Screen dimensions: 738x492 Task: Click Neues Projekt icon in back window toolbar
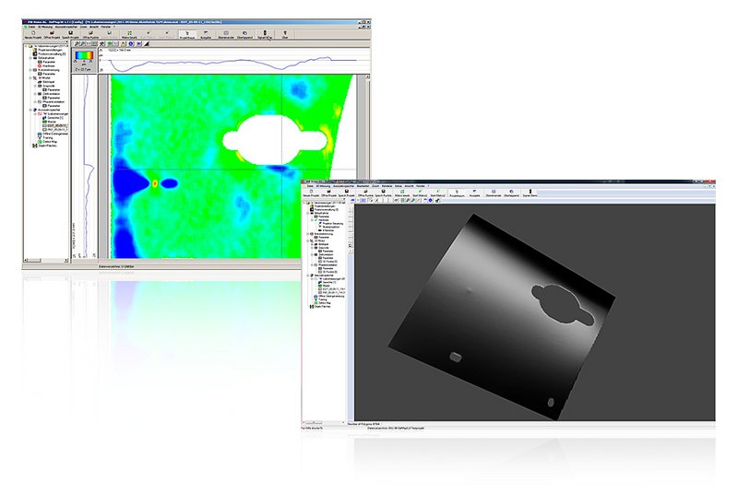(33, 33)
